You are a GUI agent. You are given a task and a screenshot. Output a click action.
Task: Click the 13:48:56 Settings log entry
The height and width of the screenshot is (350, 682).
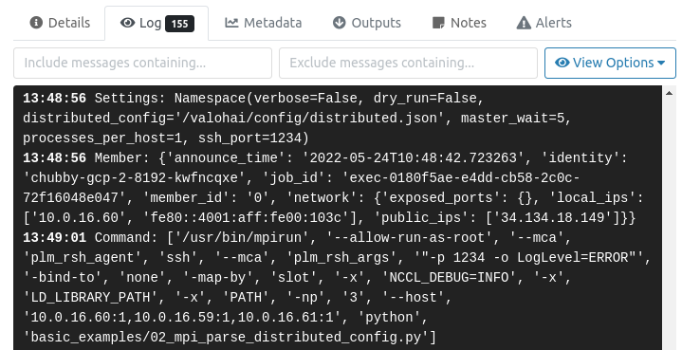click(x=297, y=119)
